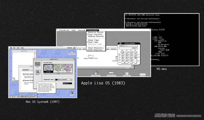Click 'My Documents' in the MS-DOS listing
The height and width of the screenshot is (120, 204).
163,45
